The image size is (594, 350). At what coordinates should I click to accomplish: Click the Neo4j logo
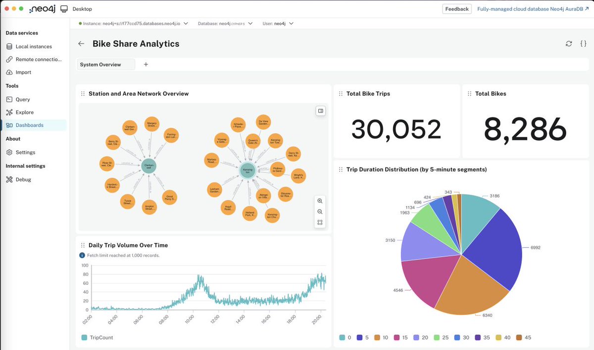click(x=41, y=9)
